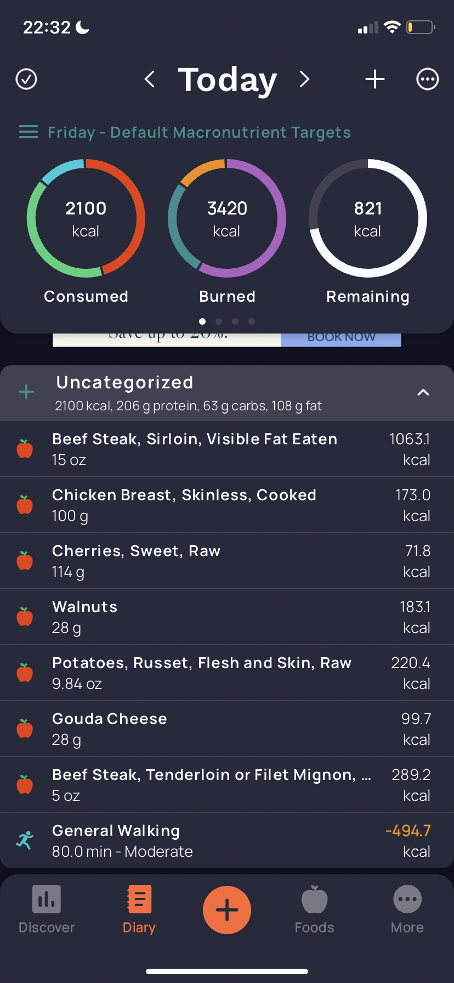454x983 pixels.
Task: Tap the apple icon beside Walnuts
Action: [25, 617]
